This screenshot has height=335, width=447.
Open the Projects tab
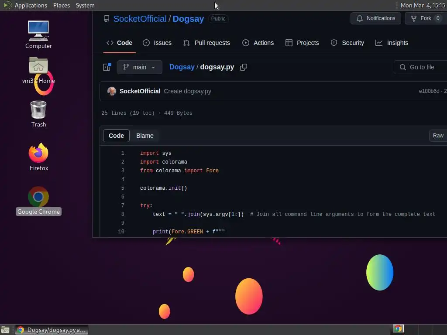point(302,43)
